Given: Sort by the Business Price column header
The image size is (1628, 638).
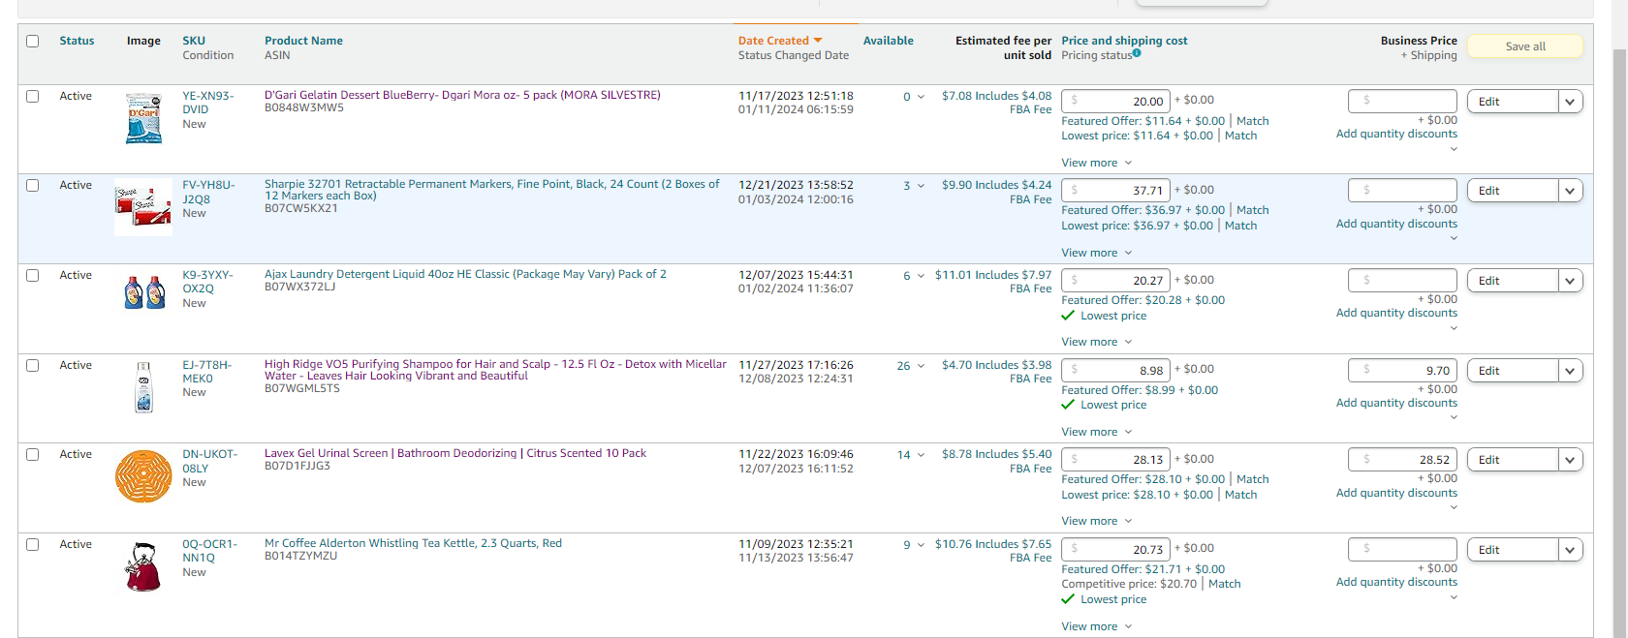Looking at the screenshot, I should [x=1419, y=41].
